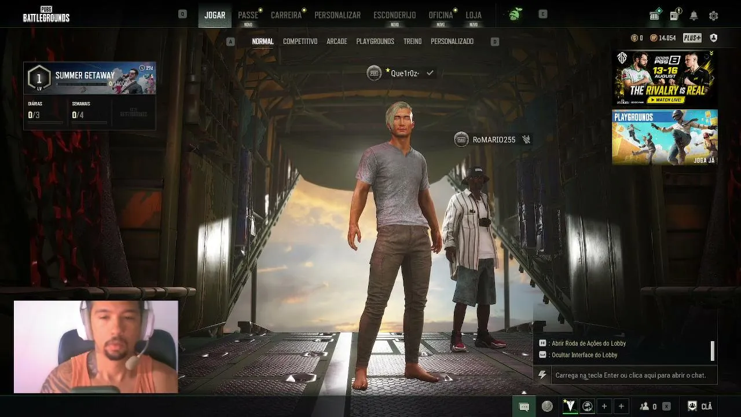Image resolution: width=741 pixels, height=417 pixels.
Task: Open the notifications bell
Action: (694, 16)
